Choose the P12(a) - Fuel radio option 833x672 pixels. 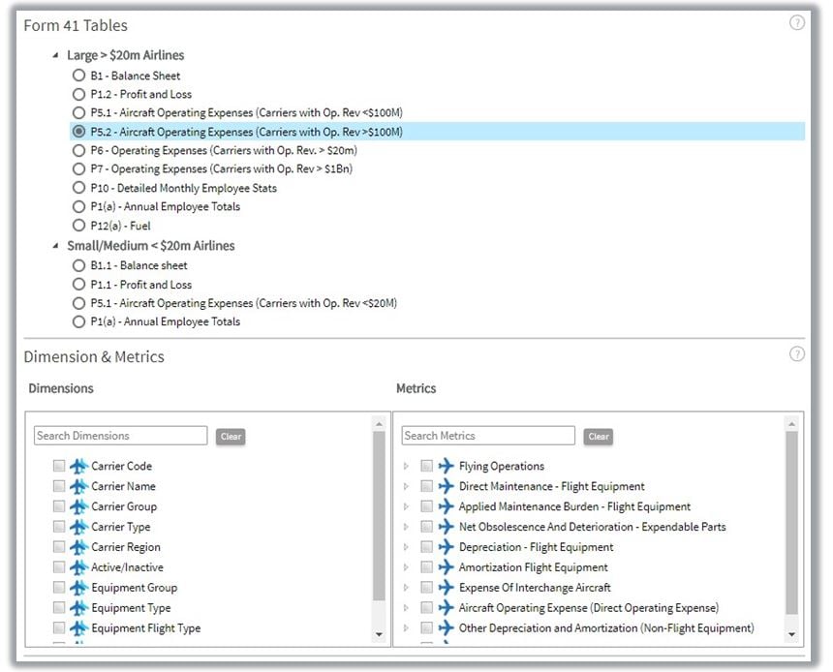pos(78,226)
